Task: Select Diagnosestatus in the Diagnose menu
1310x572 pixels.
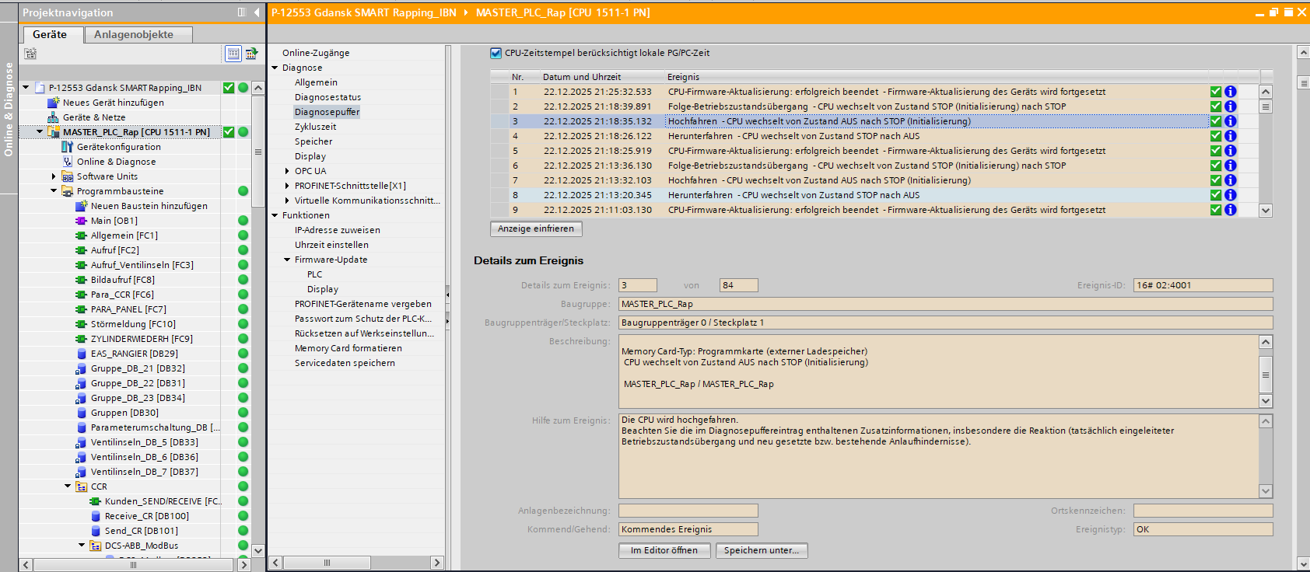Action: 327,97
